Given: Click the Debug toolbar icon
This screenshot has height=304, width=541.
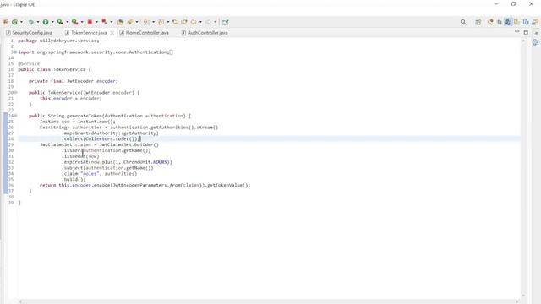Looking at the screenshot, I should (x=31, y=22).
